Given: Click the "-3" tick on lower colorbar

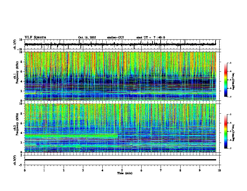Looking at the screenshot, I should click(x=230, y=115).
